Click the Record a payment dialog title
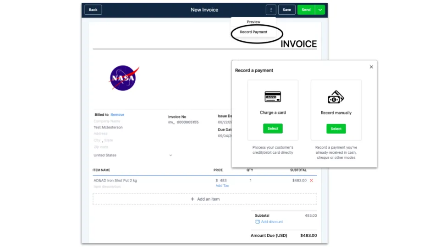 pyautogui.click(x=254, y=70)
